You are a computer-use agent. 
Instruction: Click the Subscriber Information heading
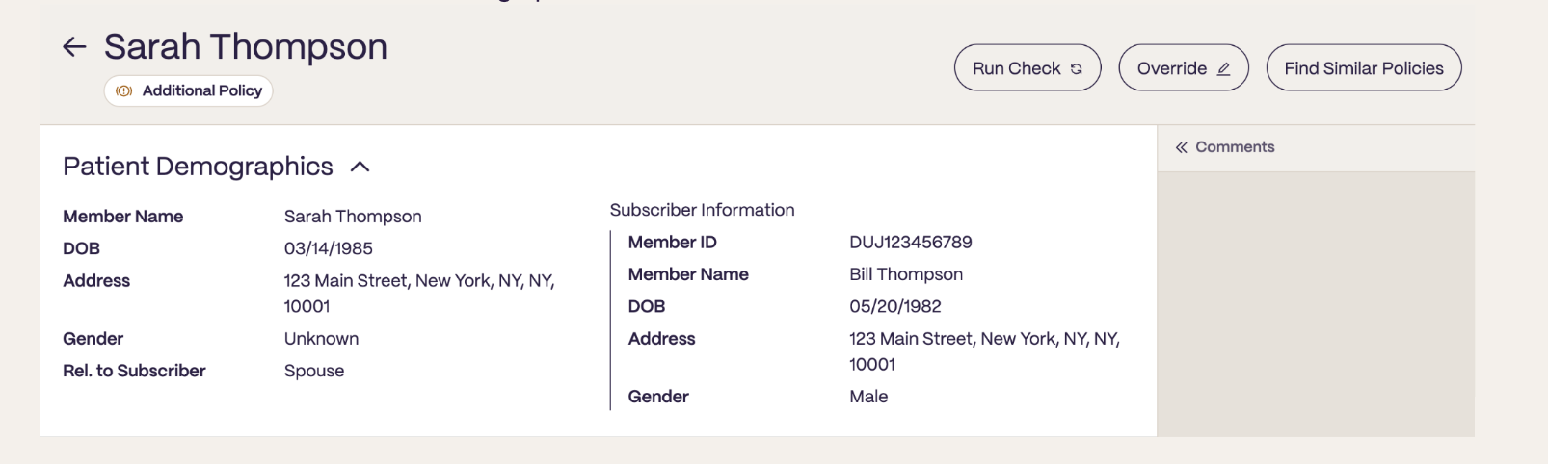(702, 210)
